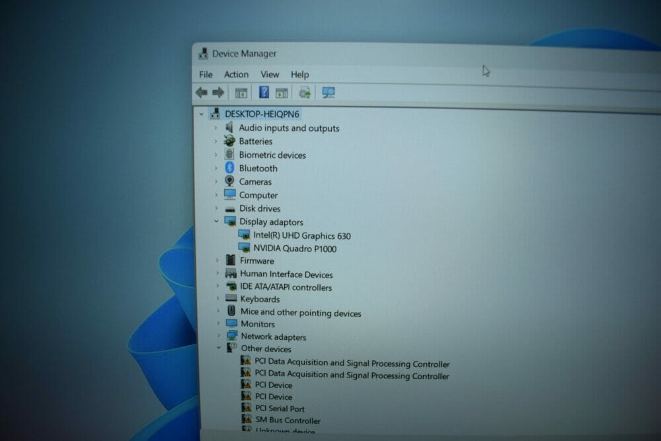Expand the Biometric devices chevron
This screenshot has width=661, height=441.
tap(216, 155)
